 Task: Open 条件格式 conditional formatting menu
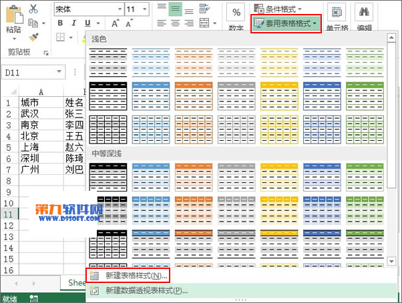[278, 9]
